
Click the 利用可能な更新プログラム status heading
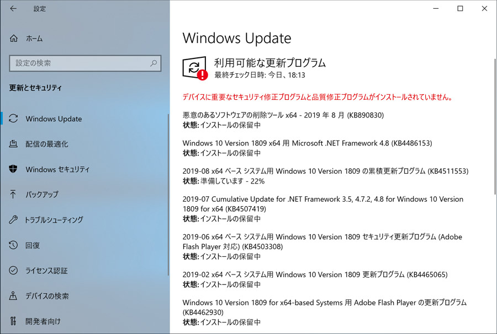pos(270,63)
